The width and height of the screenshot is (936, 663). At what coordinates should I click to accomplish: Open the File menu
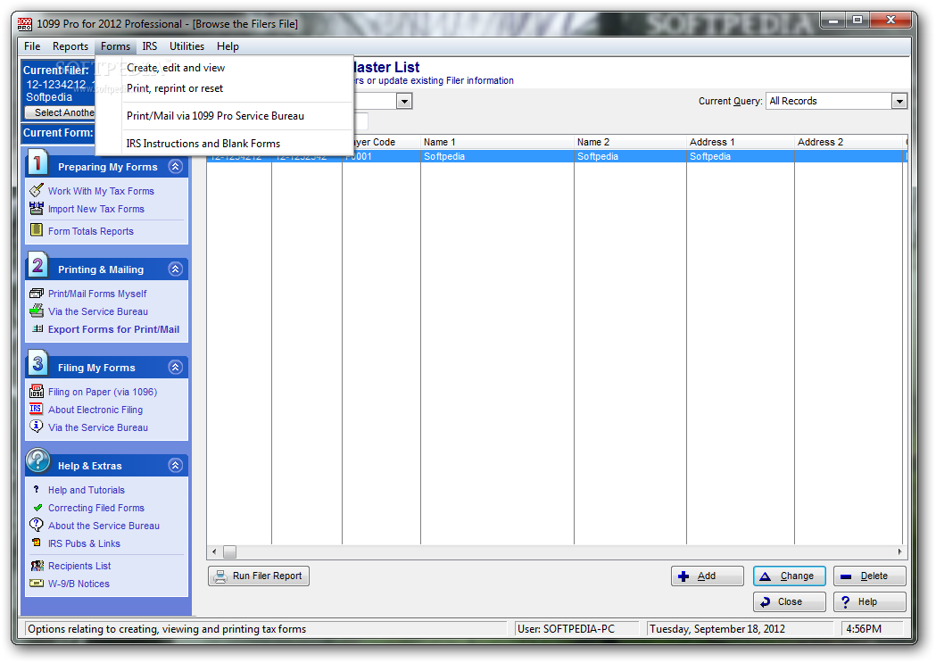click(32, 46)
